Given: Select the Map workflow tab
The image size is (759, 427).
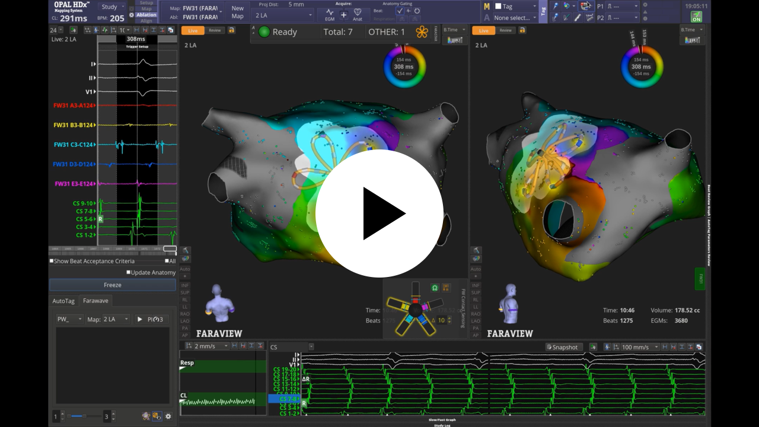Looking at the screenshot, I should 146,9.
